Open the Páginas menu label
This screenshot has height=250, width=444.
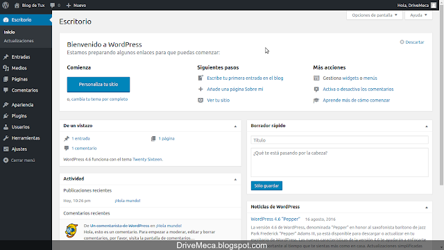pyautogui.click(x=19, y=79)
